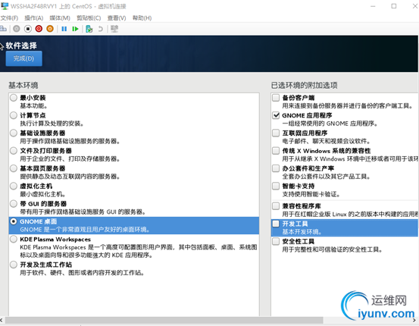Select the 开发及生成工作站 radio button
This screenshot has height=326, width=419.
pyautogui.click(x=14, y=265)
